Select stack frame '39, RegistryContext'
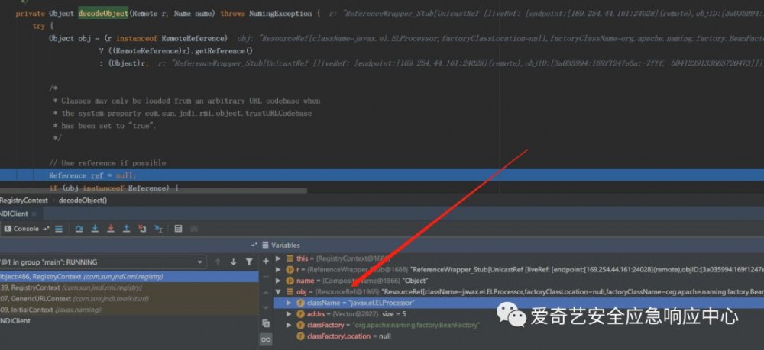This screenshot has width=764, height=350. (x=129, y=287)
